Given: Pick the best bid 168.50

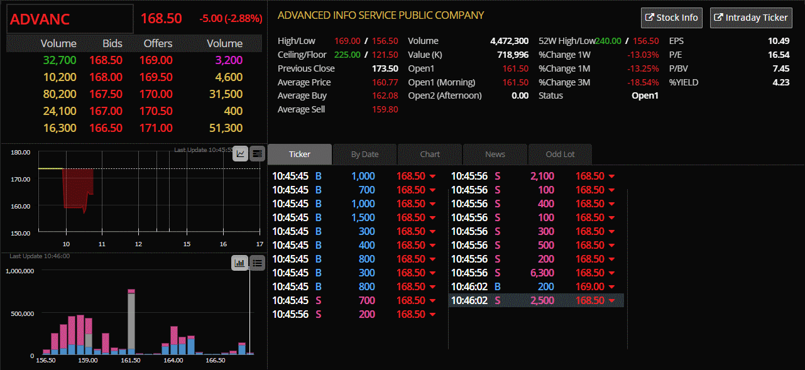Looking at the screenshot, I should tap(106, 60).
